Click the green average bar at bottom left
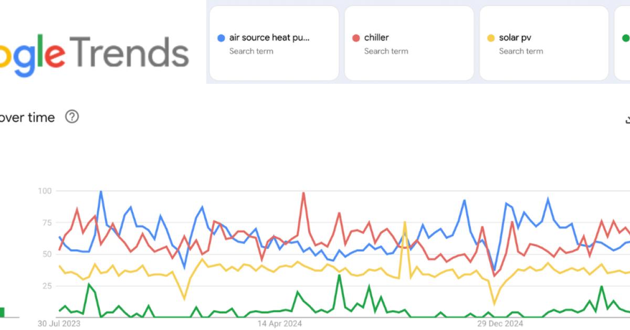The width and height of the screenshot is (630, 330). point(2,312)
